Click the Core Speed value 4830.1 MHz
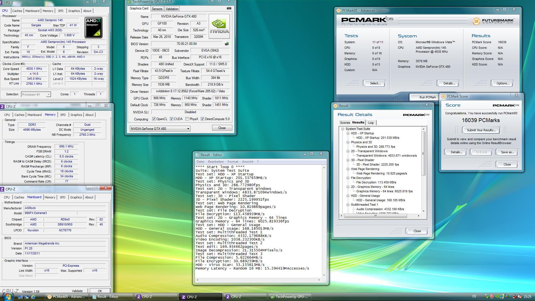Image resolution: width=535 pixels, height=301 pixels. tap(34, 69)
